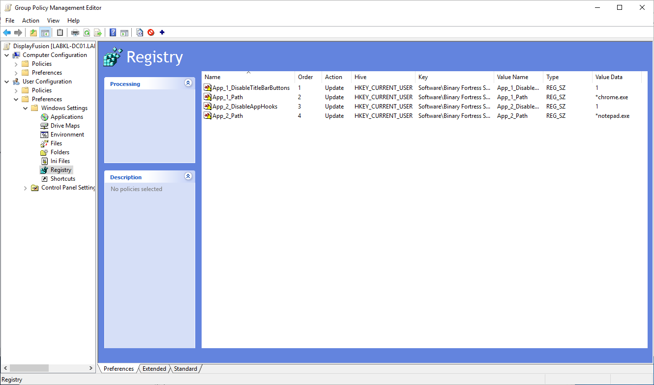Open the View menu

[53, 21]
